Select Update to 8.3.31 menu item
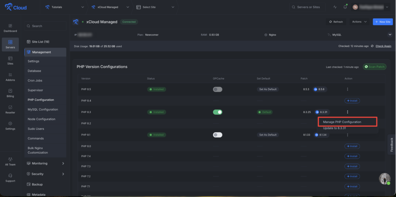This screenshot has width=396, height=197. click(335, 128)
